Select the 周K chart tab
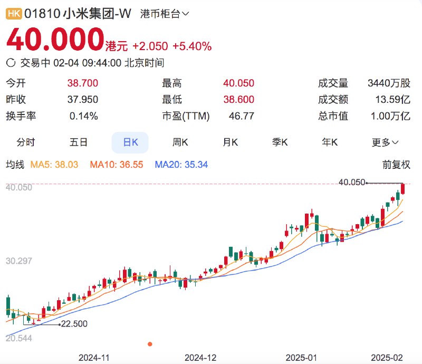422x364 pixels. (x=180, y=142)
